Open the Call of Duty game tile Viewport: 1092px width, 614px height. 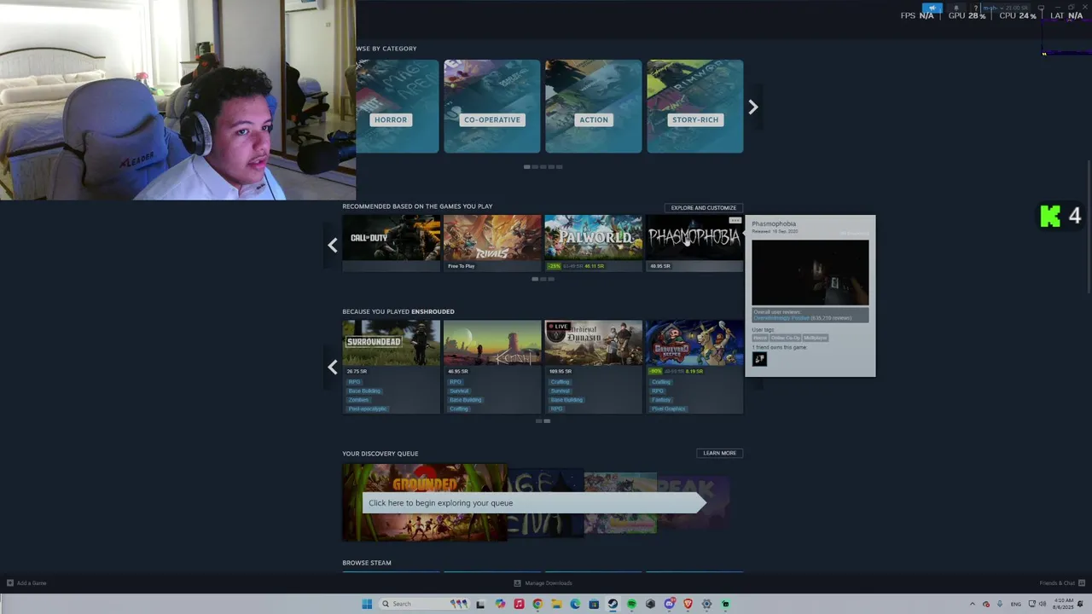(x=392, y=243)
